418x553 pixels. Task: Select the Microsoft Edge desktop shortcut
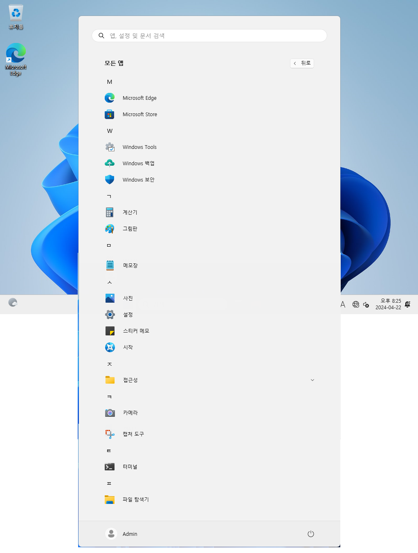[16, 59]
